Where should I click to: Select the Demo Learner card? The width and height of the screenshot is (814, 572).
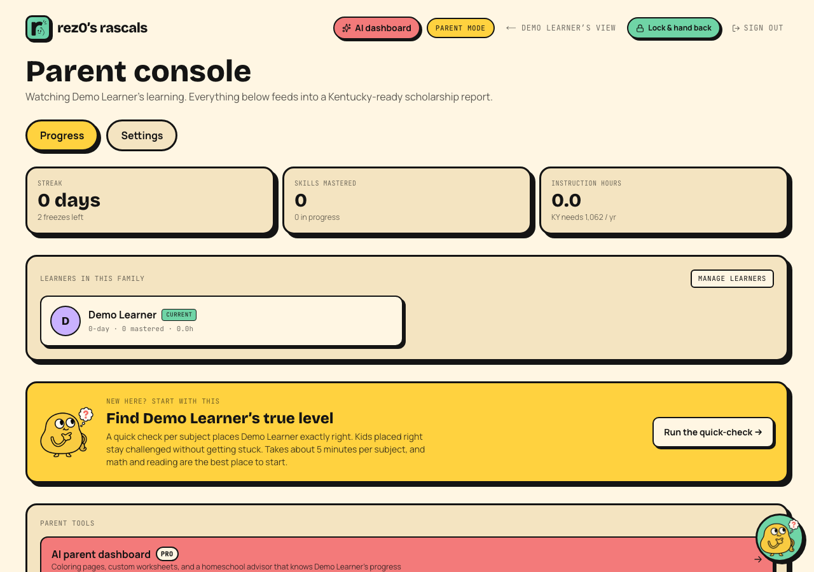[222, 321]
